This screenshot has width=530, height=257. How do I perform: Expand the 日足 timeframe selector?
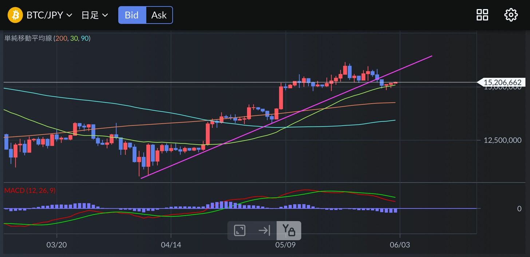(95, 15)
